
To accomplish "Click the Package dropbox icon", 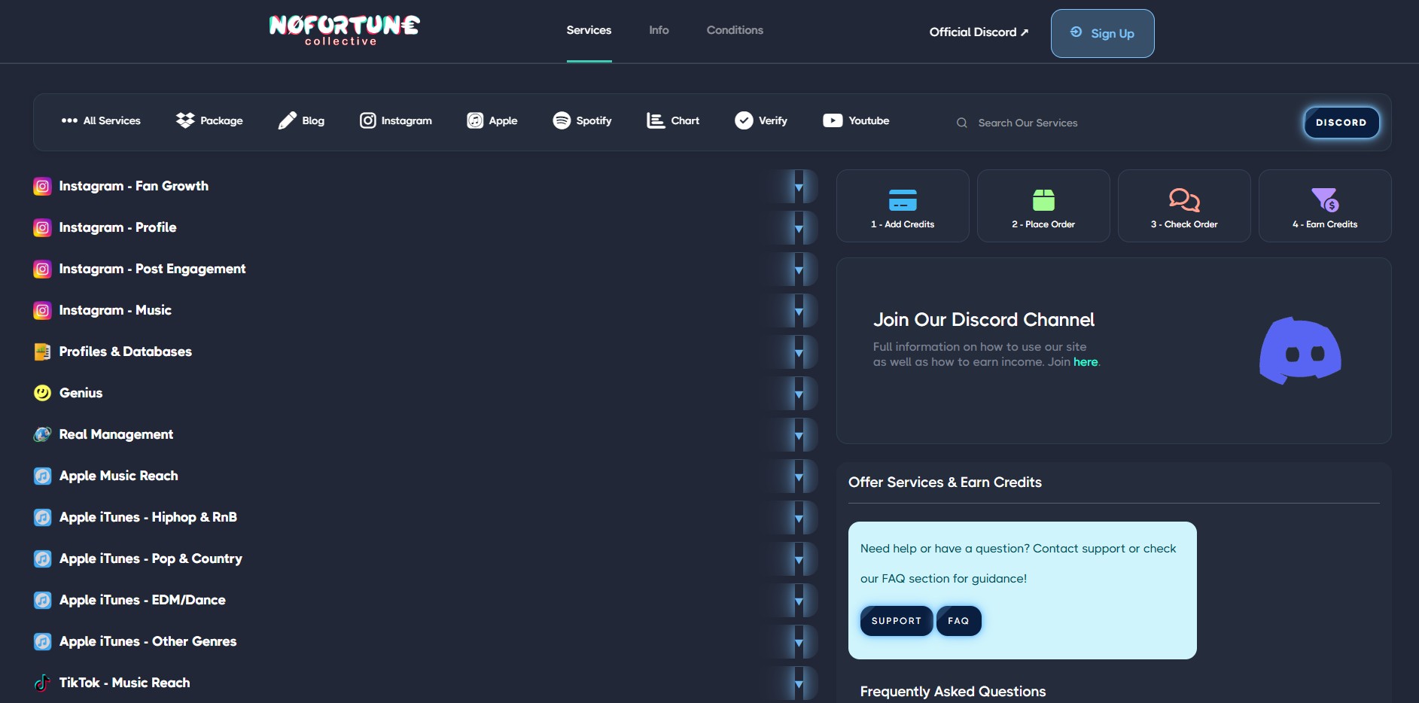I will tap(185, 120).
